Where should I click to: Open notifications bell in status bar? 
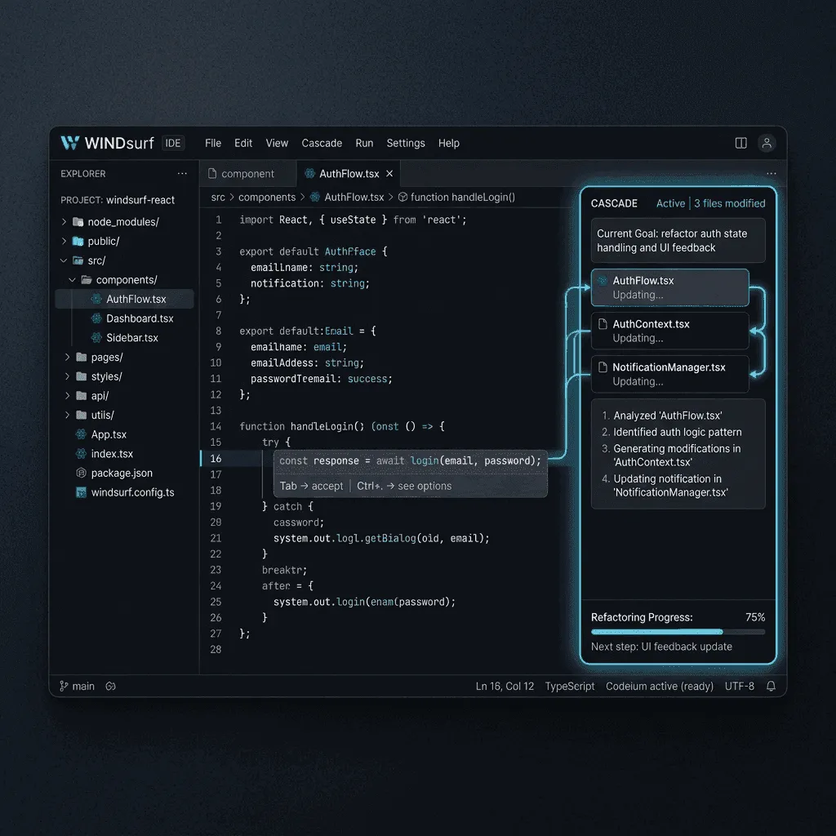[x=771, y=686]
